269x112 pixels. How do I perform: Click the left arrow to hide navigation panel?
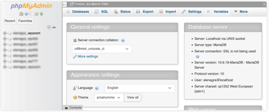pos(64,4)
